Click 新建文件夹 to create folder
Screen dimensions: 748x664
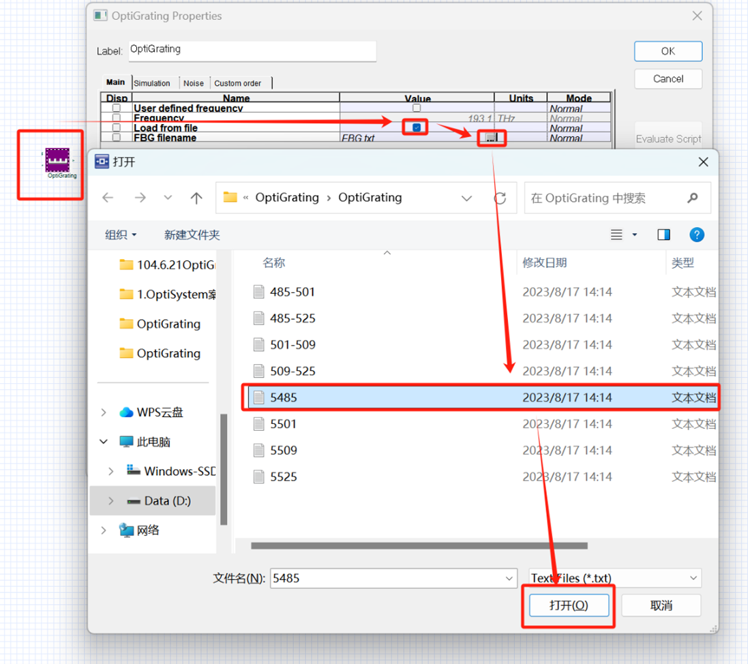(x=192, y=235)
